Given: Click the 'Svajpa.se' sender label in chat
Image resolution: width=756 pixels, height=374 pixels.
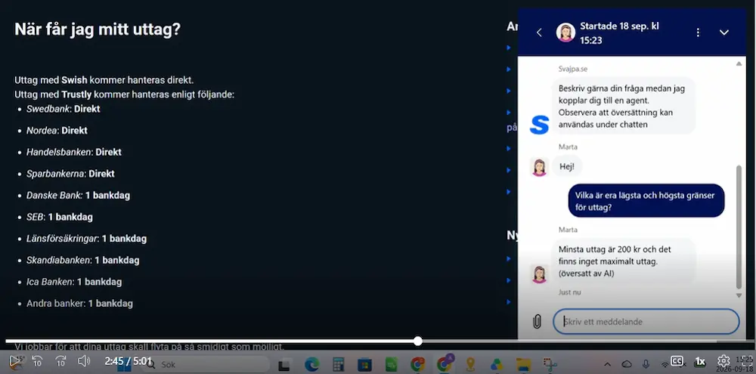Looking at the screenshot, I should click(573, 69).
